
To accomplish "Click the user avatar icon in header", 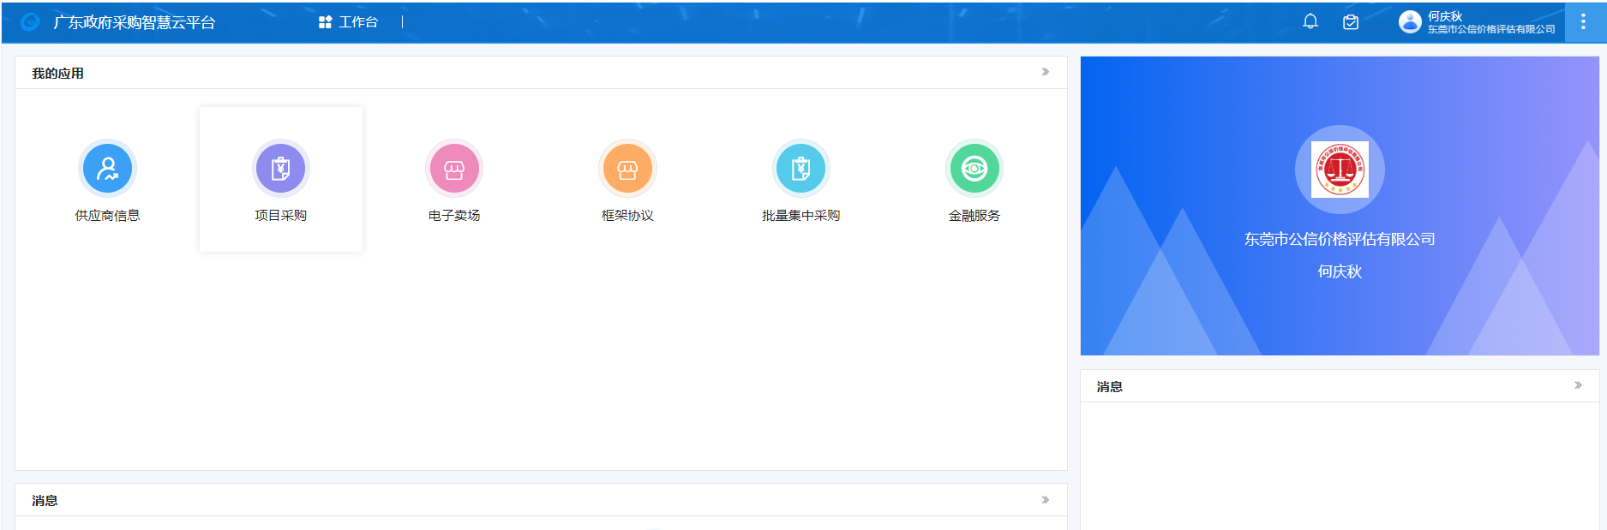I will 1410,22.
